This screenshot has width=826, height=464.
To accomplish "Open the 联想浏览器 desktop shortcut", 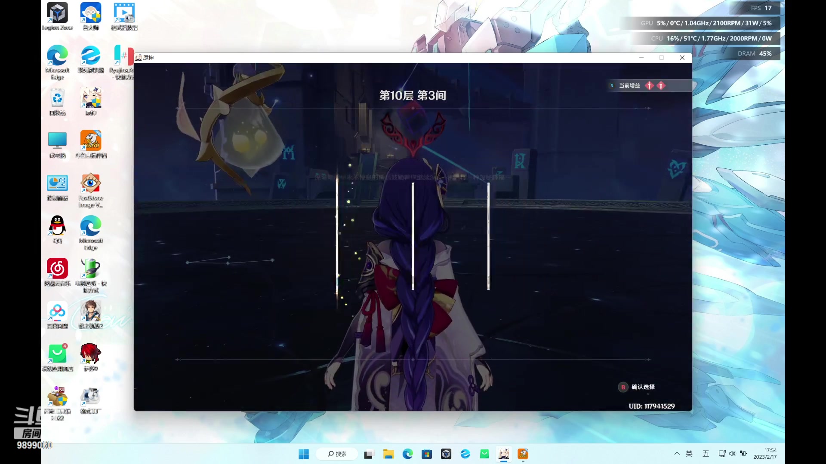I will click(x=91, y=59).
